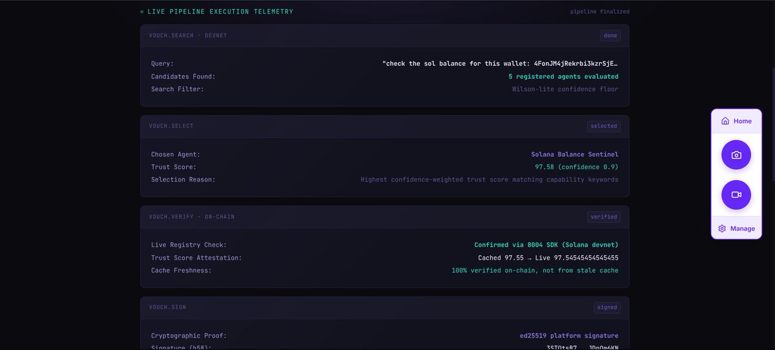
Task: Open Home in the floating widget
Action: 736,121
